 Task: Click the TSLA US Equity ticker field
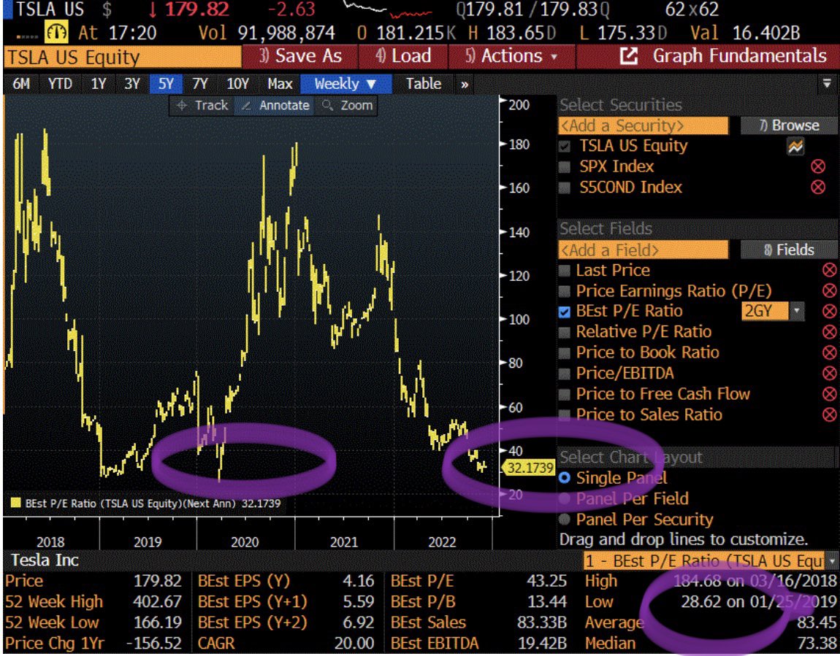(123, 57)
